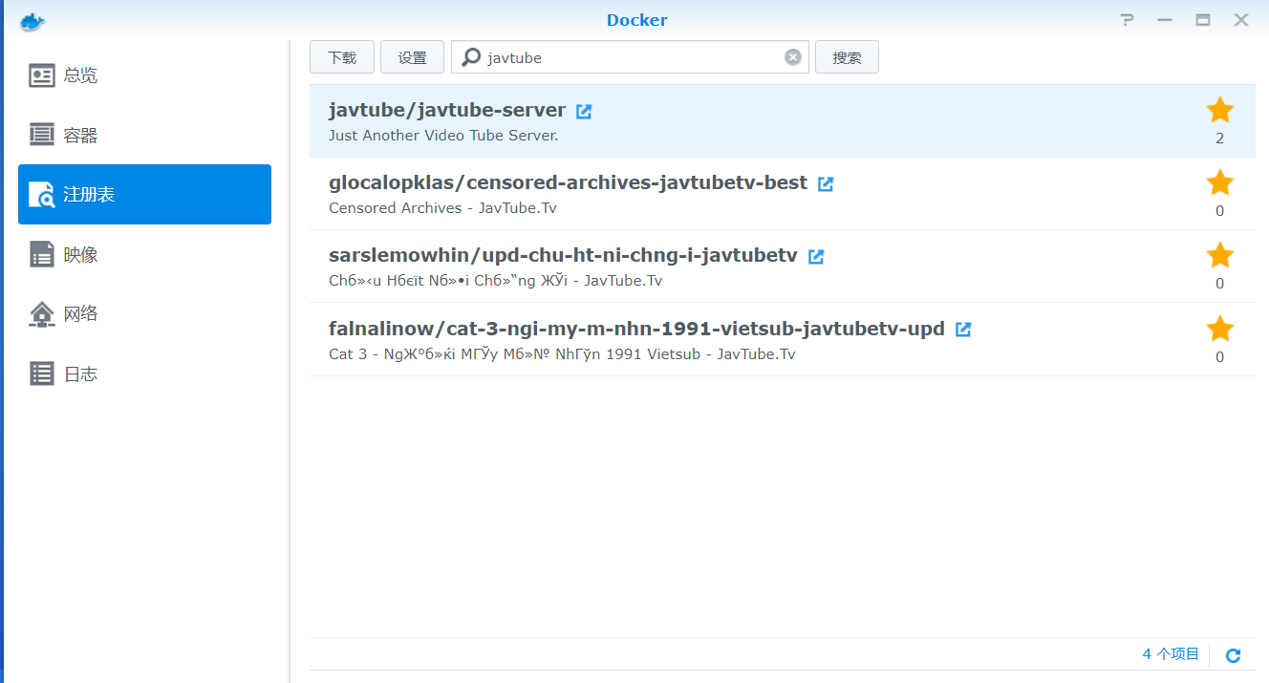Click the 搜索 search button
1269x683 pixels.
(847, 57)
